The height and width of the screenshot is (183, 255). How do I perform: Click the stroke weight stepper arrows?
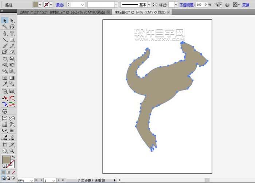point(68,5)
